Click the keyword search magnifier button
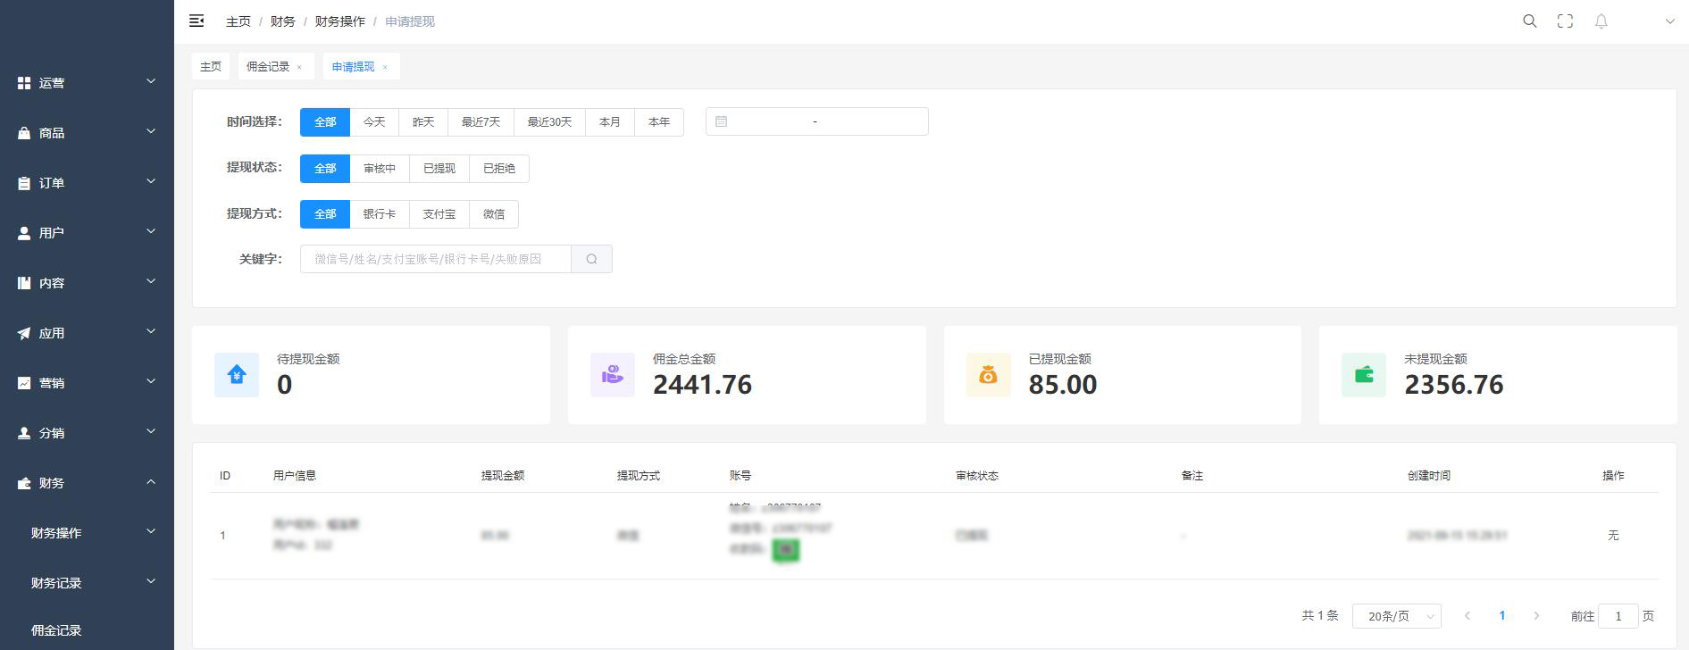Image resolution: width=1689 pixels, height=650 pixels. [x=591, y=259]
